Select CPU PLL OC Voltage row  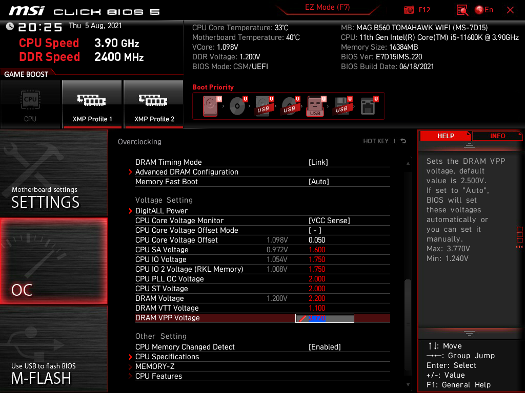(262, 279)
